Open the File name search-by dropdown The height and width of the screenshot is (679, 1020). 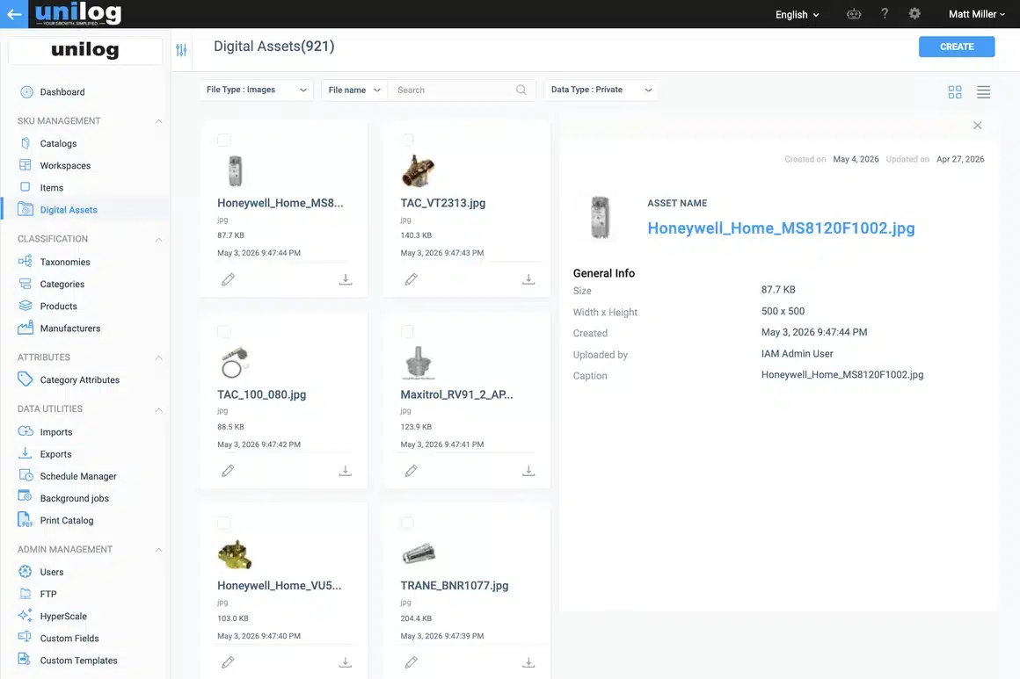[x=354, y=90]
